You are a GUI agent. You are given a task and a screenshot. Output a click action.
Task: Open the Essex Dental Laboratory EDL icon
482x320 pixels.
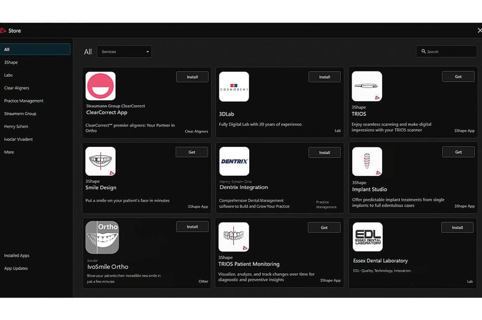point(368,237)
